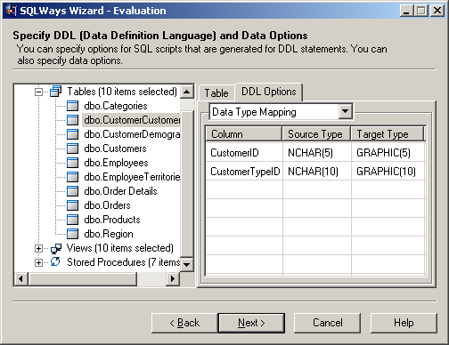The height and width of the screenshot is (345, 449).
Task: Click the dbo.Order Details table icon
Action: pyautogui.click(x=72, y=191)
